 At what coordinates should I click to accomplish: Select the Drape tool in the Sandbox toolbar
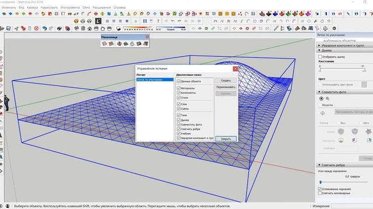132,44
